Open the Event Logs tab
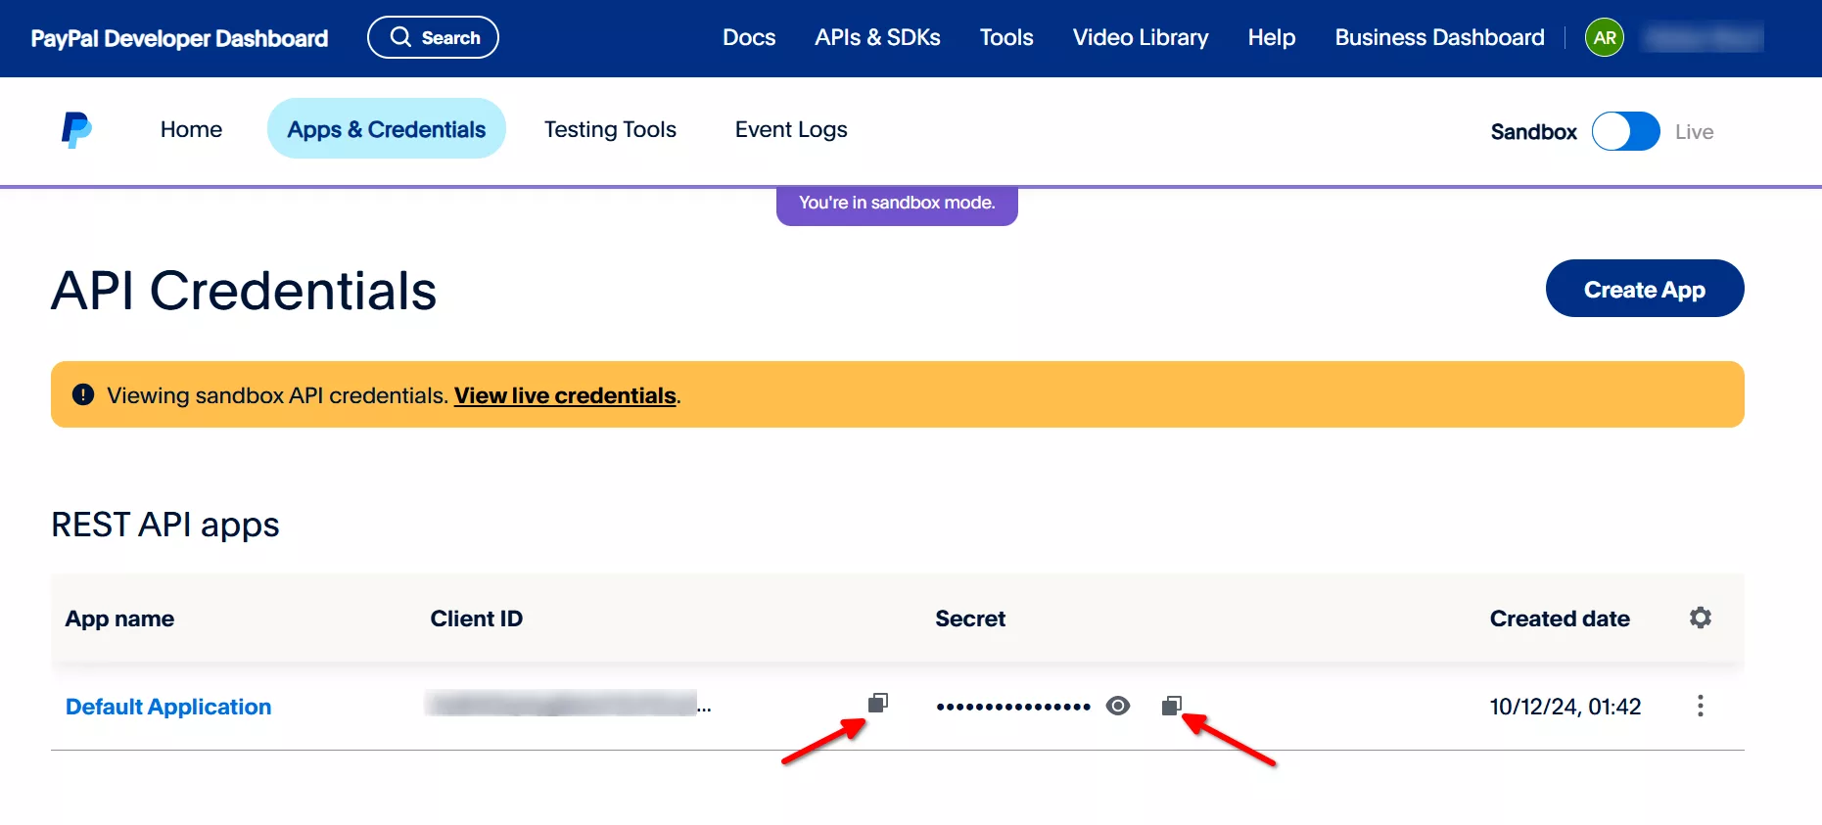The height and width of the screenshot is (825, 1822). [x=791, y=129]
